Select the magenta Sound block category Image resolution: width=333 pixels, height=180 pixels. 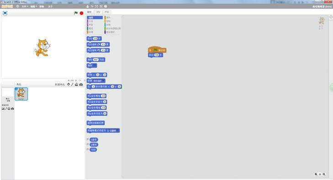[x=95, y=25]
